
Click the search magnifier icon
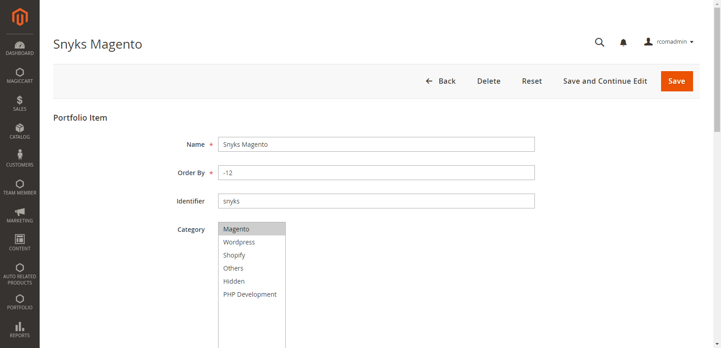(x=599, y=42)
